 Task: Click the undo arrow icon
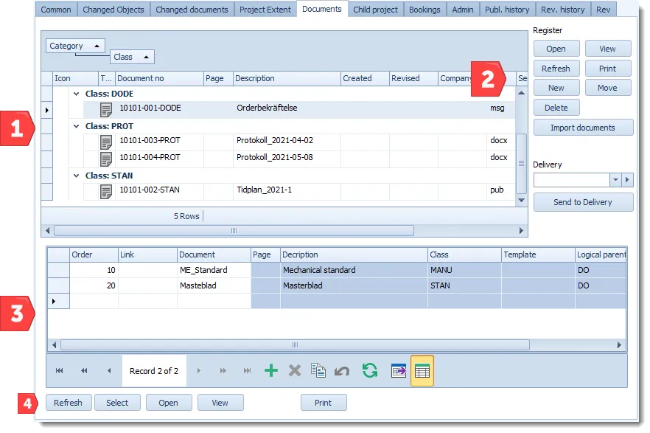pos(342,371)
